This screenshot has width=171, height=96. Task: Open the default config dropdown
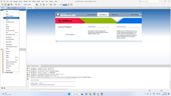point(29,5)
